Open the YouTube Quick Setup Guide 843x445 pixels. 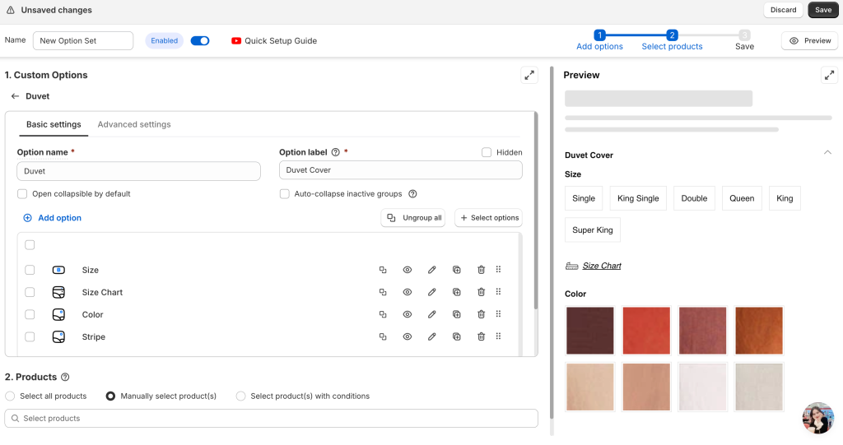click(273, 40)
